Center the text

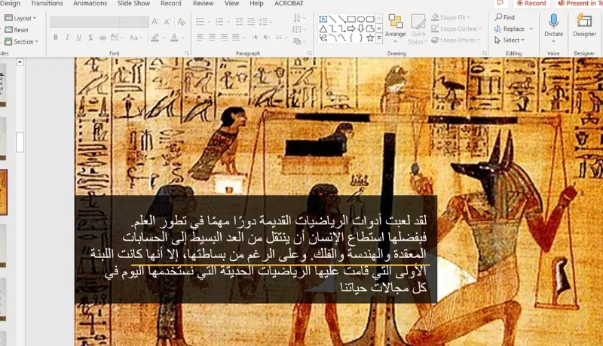coord(213,38)
